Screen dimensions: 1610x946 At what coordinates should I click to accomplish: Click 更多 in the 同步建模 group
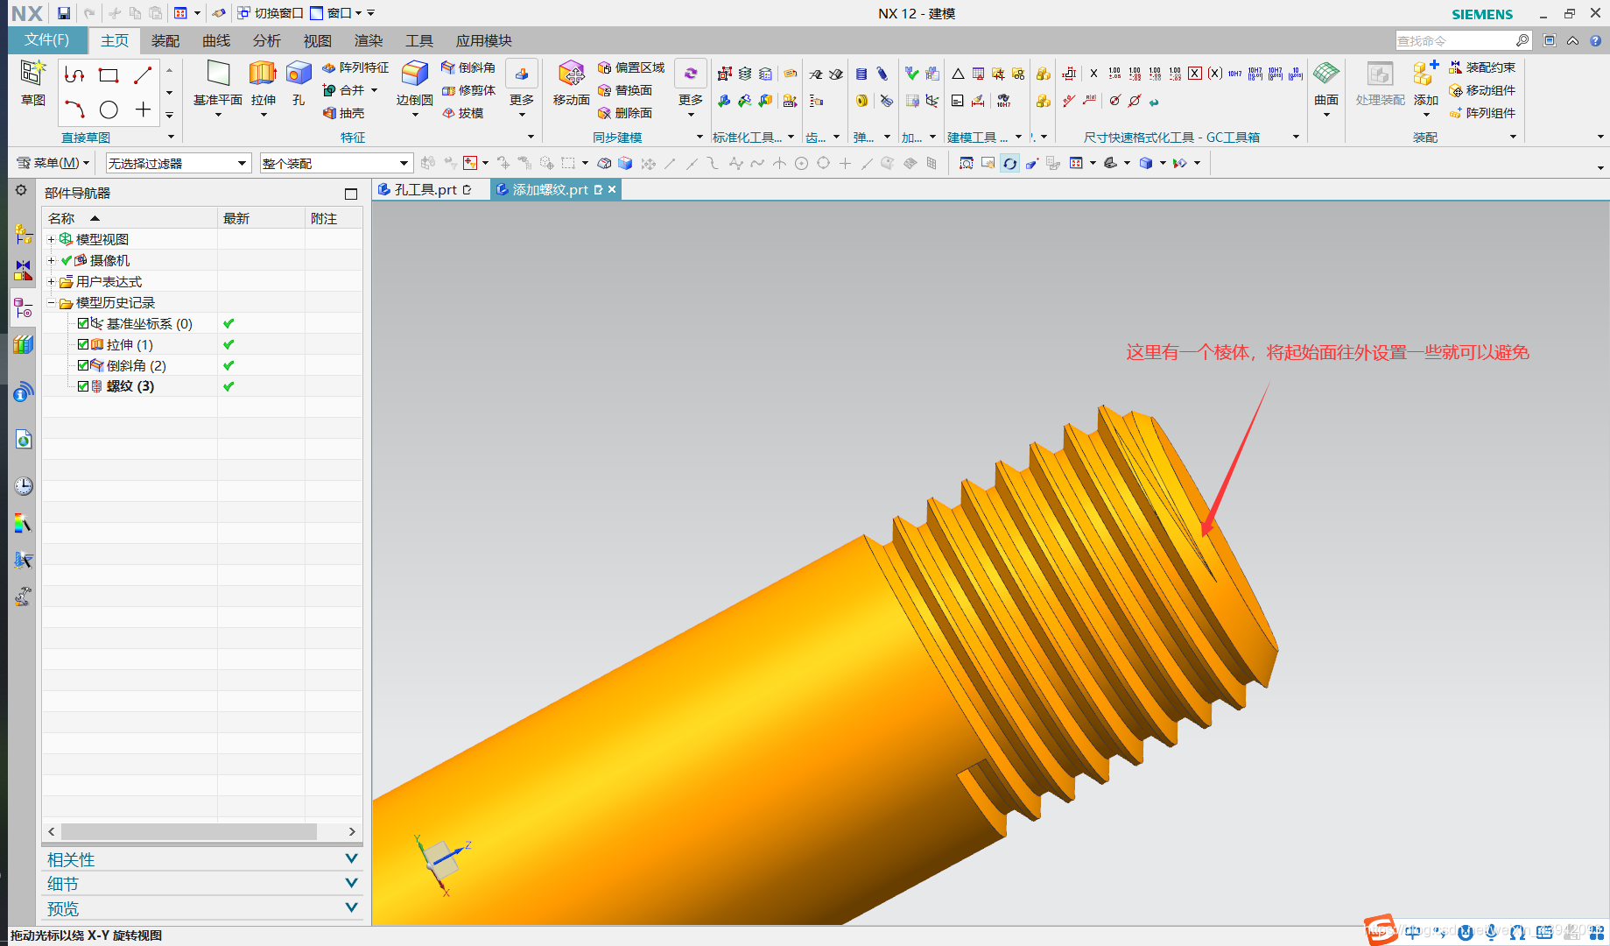[x=691, y=88]
